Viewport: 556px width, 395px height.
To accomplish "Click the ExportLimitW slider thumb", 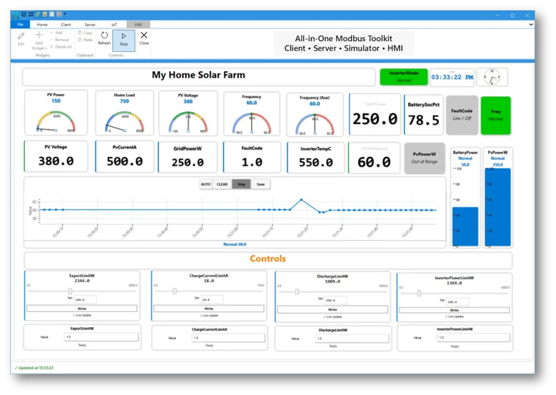I will 70,291.
